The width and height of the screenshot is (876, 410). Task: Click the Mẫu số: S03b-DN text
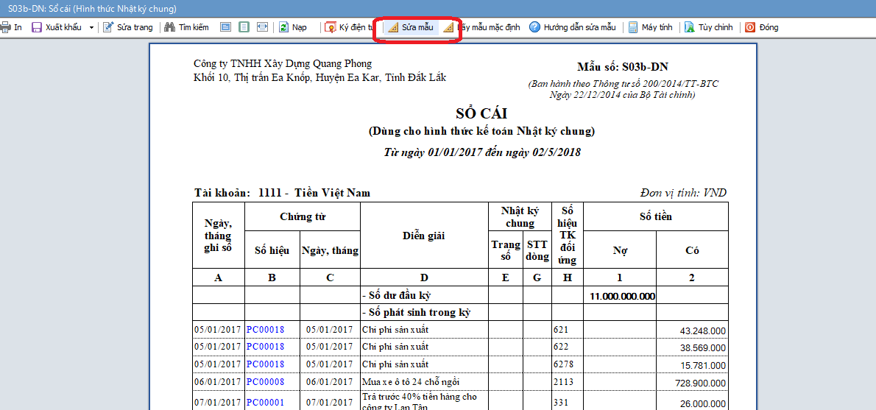(x=624, y=66)
